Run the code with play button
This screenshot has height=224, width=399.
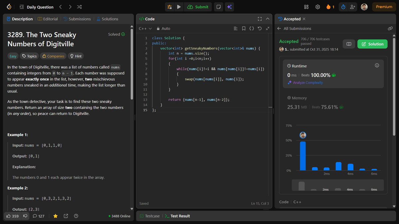179,7
